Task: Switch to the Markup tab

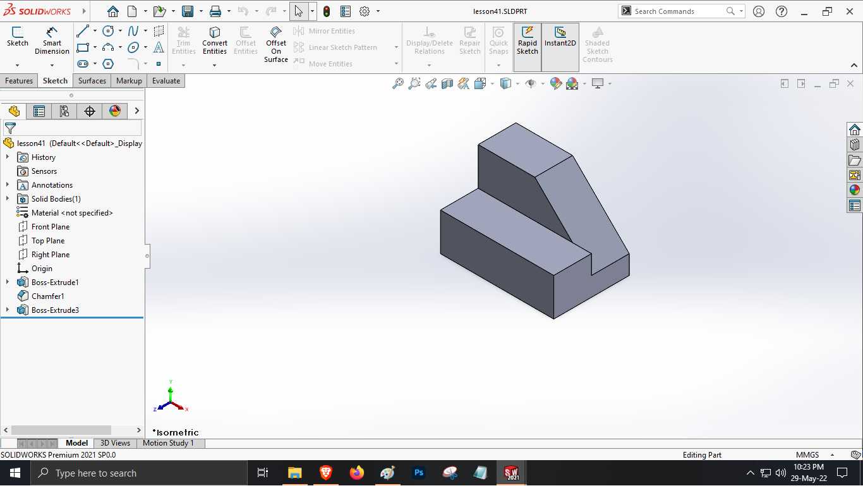Action: (129, 81)
